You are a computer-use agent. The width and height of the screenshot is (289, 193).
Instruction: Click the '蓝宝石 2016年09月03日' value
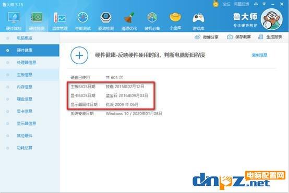(127, 95)
